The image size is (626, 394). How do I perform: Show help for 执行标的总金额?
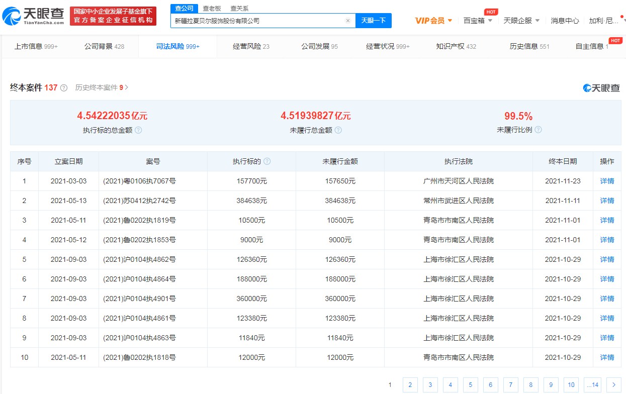coord(138,130)
